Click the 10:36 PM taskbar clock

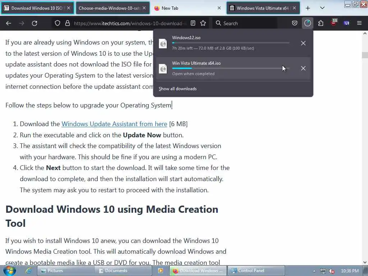click(350, 271)
